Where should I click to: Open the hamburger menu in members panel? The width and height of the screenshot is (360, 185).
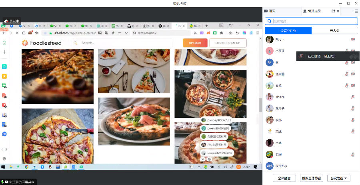[x=356, y=11]
